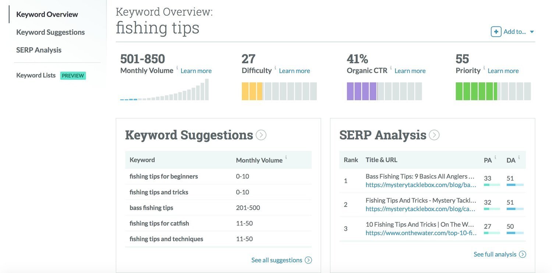552x273 pixels.
Task: Click the info icon beside Difficulty
Action: pos(275,68)
